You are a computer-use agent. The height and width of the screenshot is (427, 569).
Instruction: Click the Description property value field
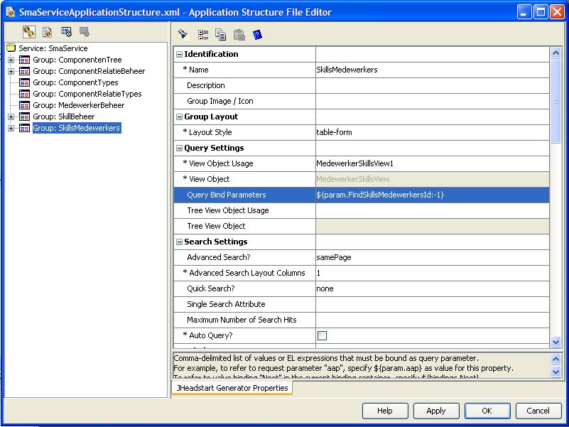pyautogui.click(x=432, y=85)
